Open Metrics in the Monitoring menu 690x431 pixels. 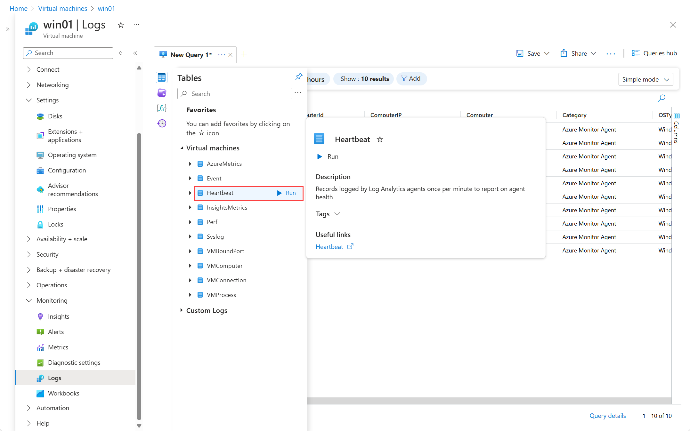(x=58, y=347)
